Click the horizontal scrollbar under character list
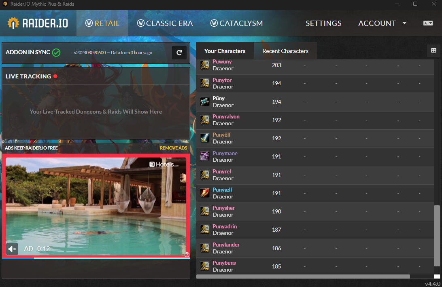The width and height of the screenshot is (442, 287). coord(303,276)
